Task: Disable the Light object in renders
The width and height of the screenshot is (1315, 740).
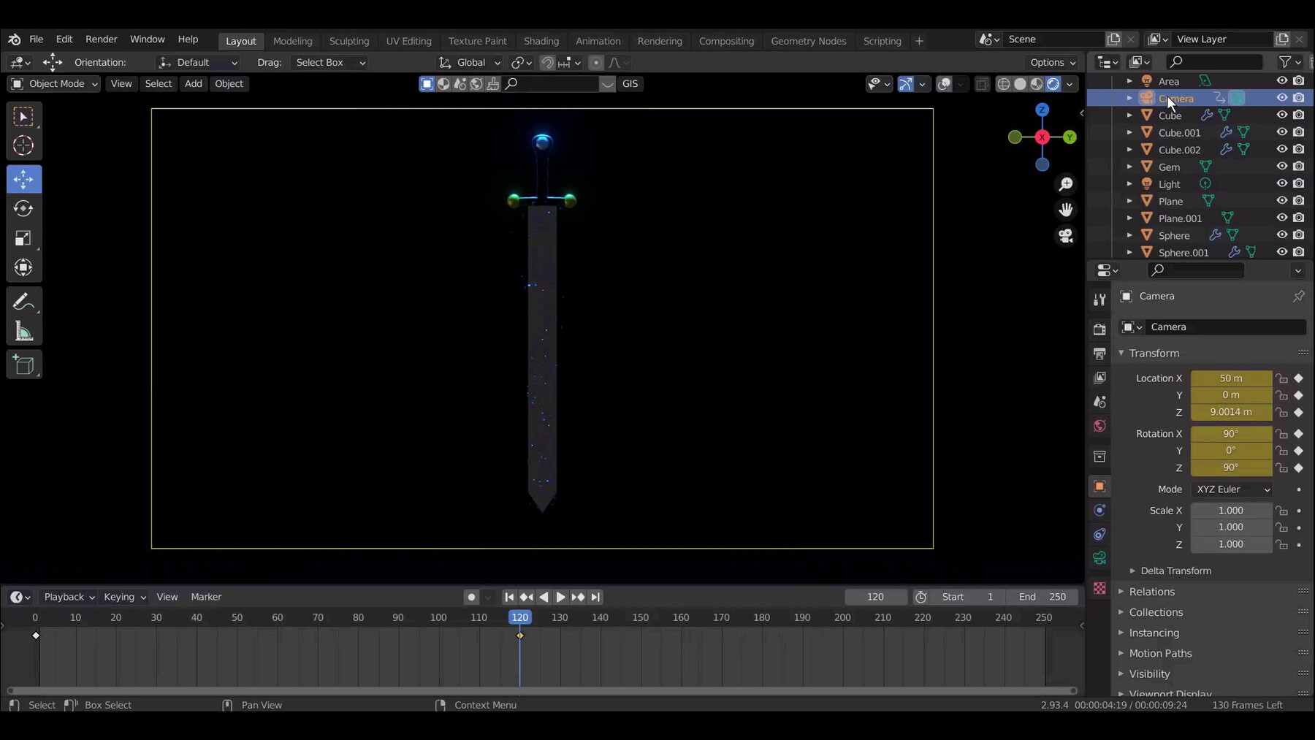Action: (x=1300, y=184)
